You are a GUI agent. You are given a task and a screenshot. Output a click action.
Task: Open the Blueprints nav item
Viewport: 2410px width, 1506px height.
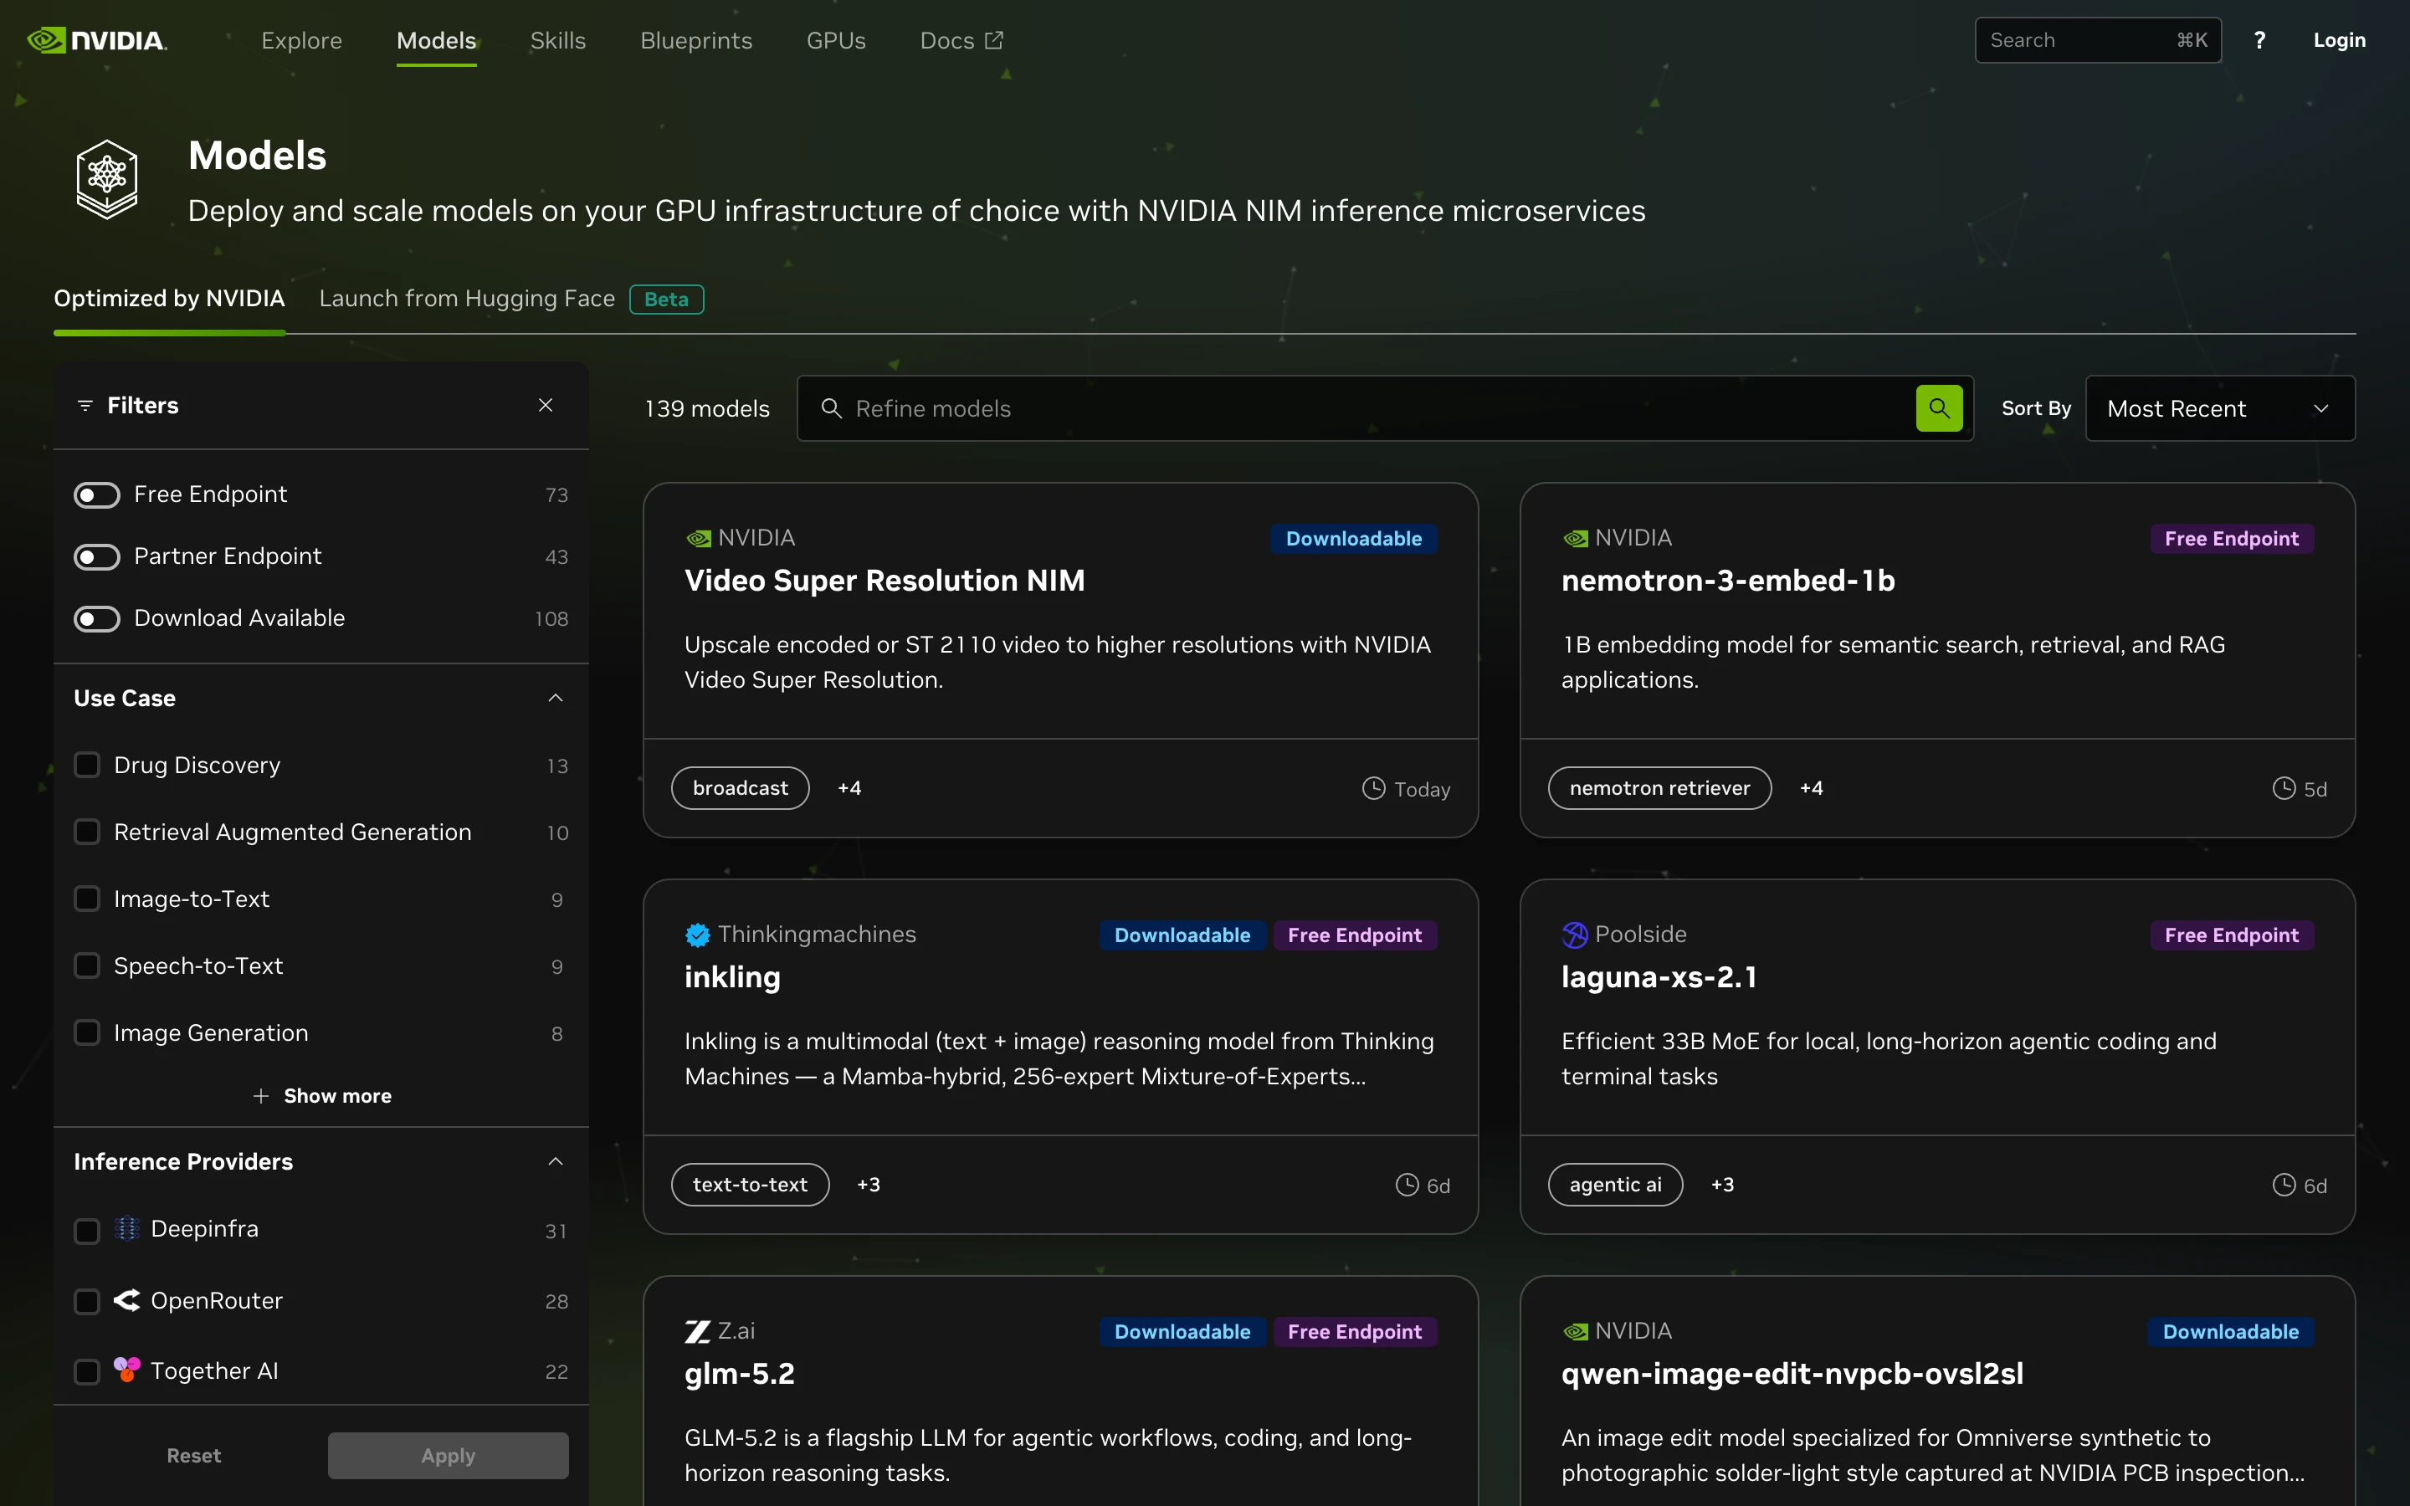(696, 41)
